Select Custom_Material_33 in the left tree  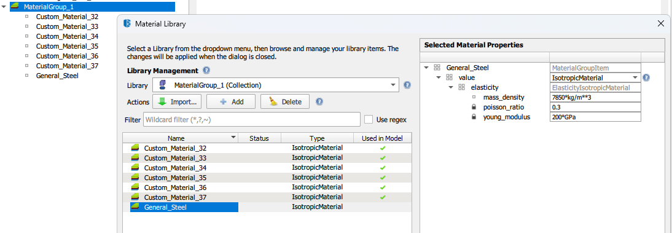68,26
